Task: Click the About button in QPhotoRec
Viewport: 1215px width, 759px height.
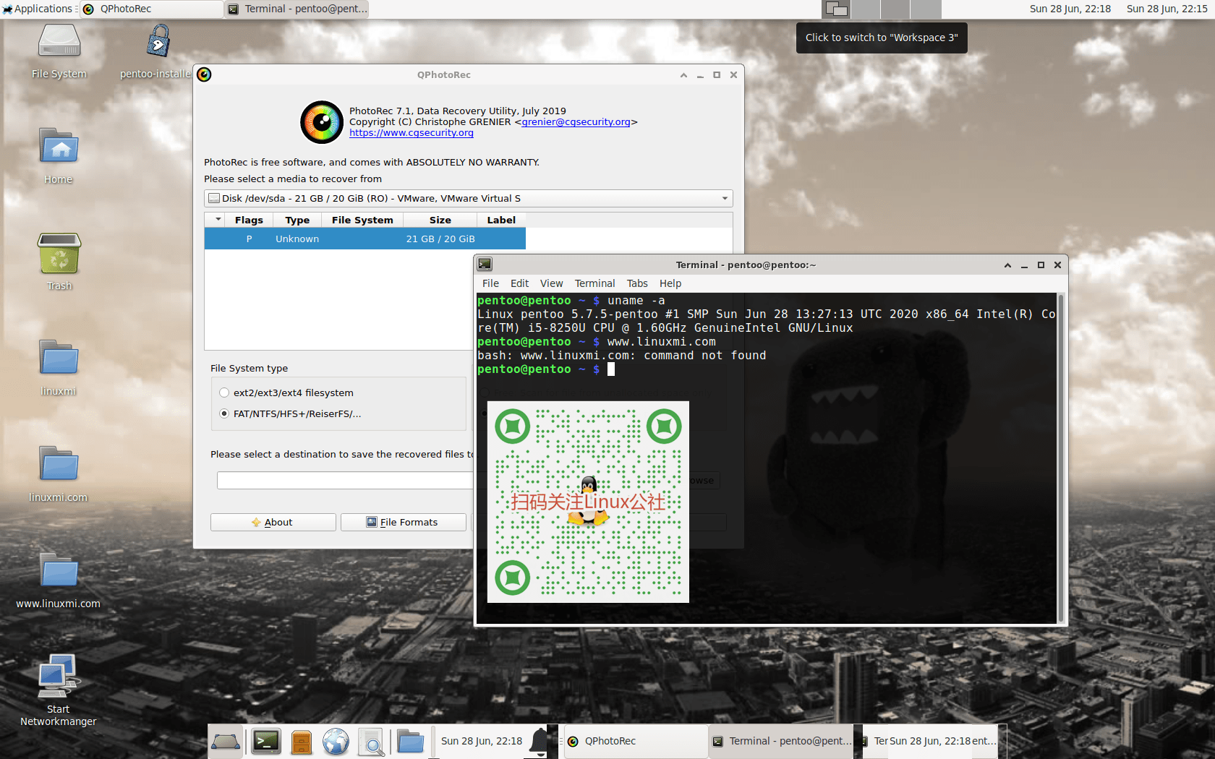Action: (273, 522)
